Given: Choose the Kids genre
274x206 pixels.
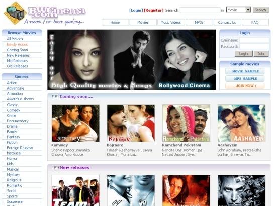Looking at the screenshot, I should point(10,164).
